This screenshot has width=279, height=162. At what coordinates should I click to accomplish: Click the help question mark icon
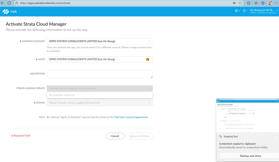(244, 11)
